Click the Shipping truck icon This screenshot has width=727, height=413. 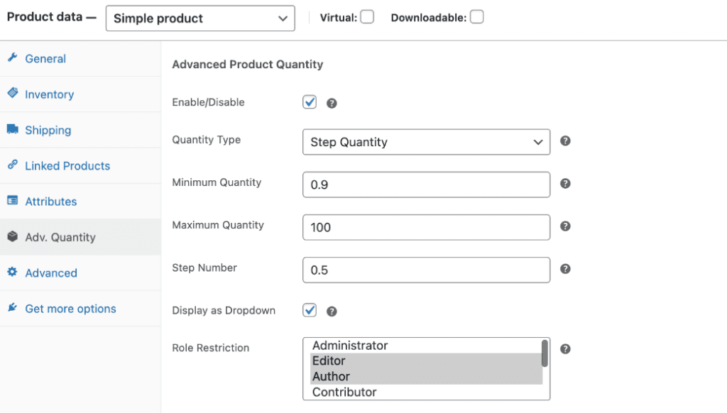click(x=13, y=130)
